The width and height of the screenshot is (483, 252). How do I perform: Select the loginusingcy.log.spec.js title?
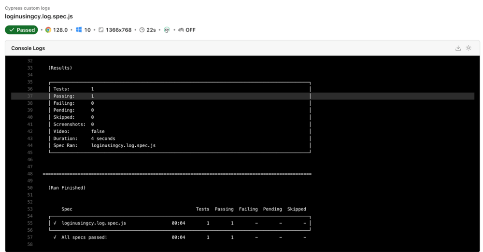[x=39, y=16]
